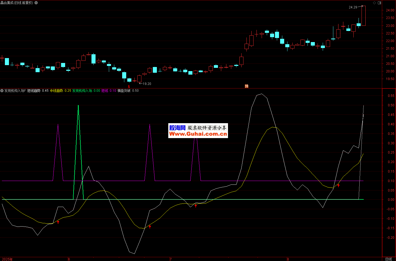The height and width of the screenshot is (261, 396).
Task: Click the 19.20 low price annotation
Action: (147, 84)
